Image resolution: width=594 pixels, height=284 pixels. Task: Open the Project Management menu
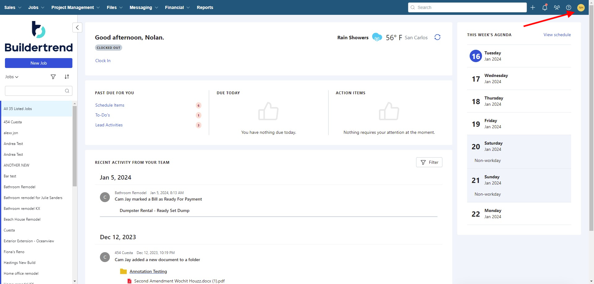point(75,7)
